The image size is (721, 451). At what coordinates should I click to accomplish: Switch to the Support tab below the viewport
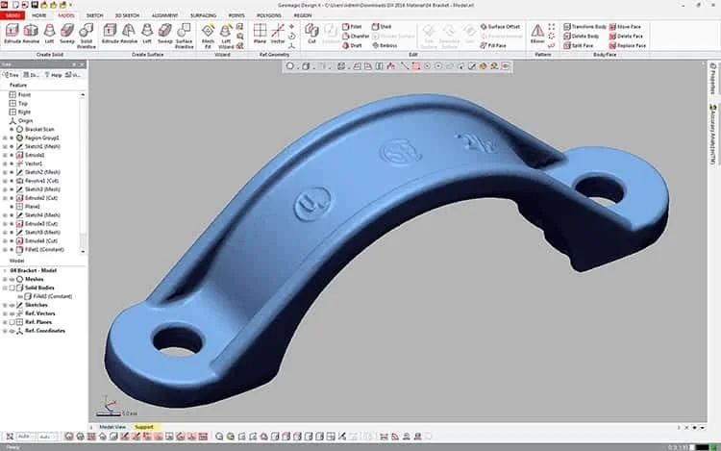click(144, 427)
